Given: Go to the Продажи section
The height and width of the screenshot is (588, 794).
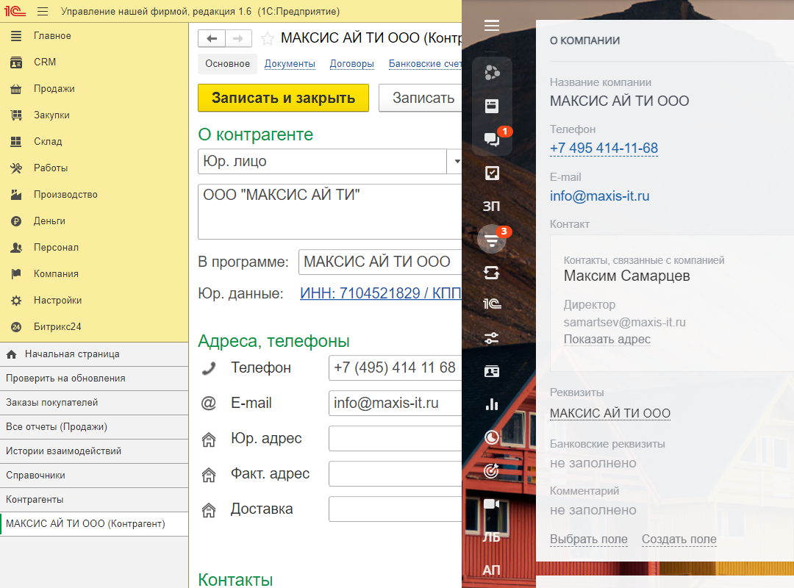Looking at the screenshot, I should click(54, 89).
